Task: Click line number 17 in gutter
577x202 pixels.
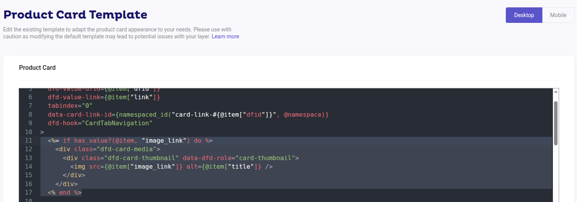Action: point(28,192)
